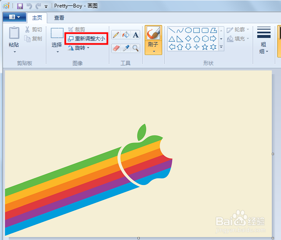This screenshot has width=281, height=240.
Task: Select the Polygon shape
Action: point(213,30)
